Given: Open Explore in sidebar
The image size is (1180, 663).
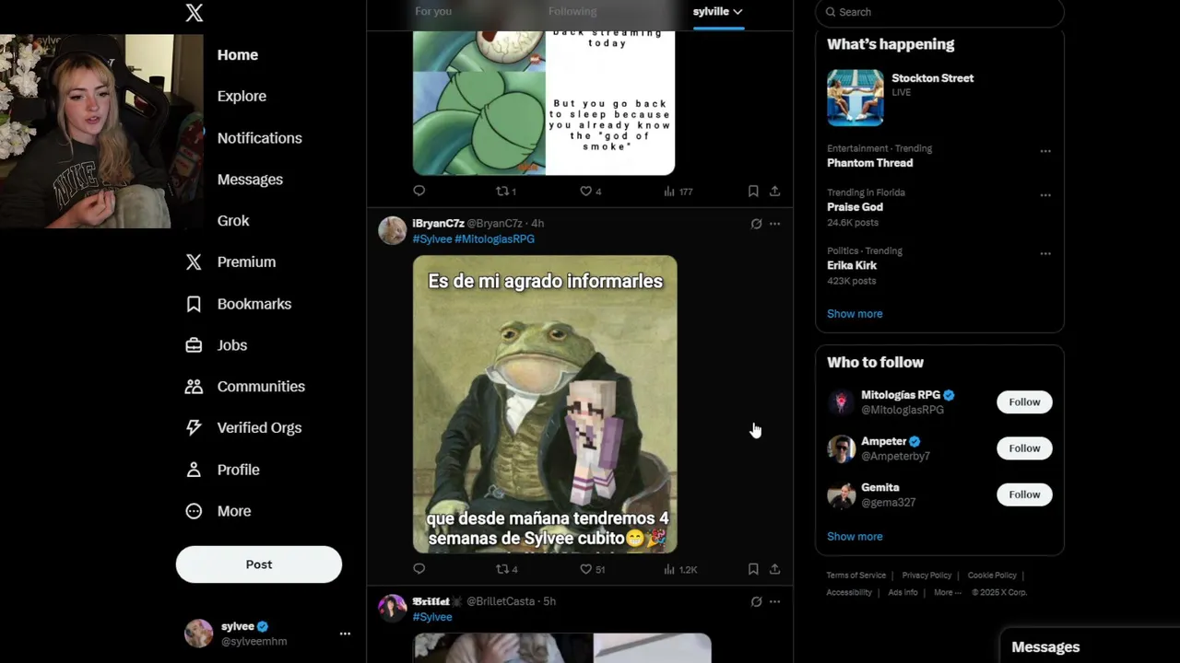Looking at the screenshot, I should pyautogui.click(x=242, y=97).
